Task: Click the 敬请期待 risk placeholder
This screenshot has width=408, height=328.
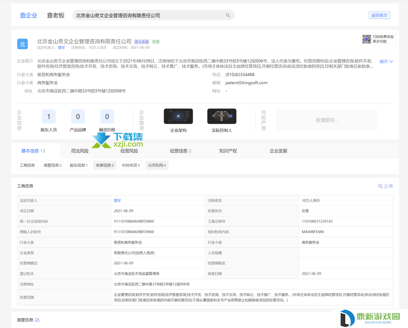Action: coord(326,120)
